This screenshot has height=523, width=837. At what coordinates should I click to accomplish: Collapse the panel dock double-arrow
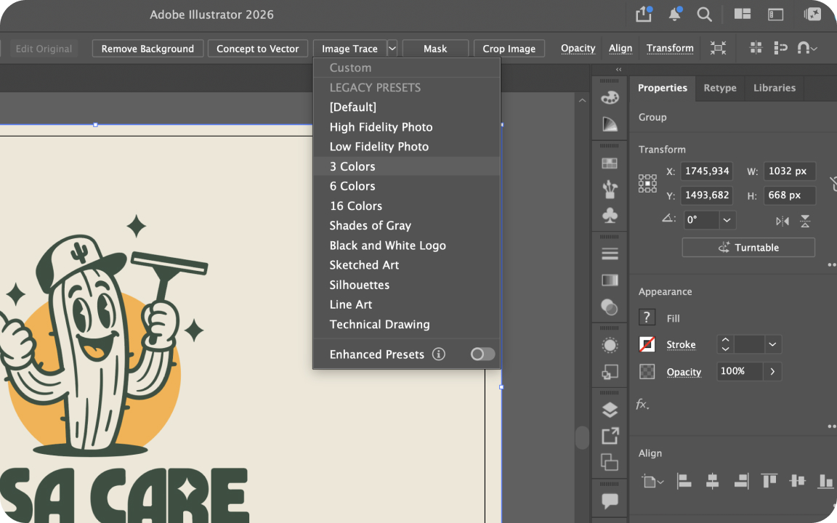click(619, 70)
